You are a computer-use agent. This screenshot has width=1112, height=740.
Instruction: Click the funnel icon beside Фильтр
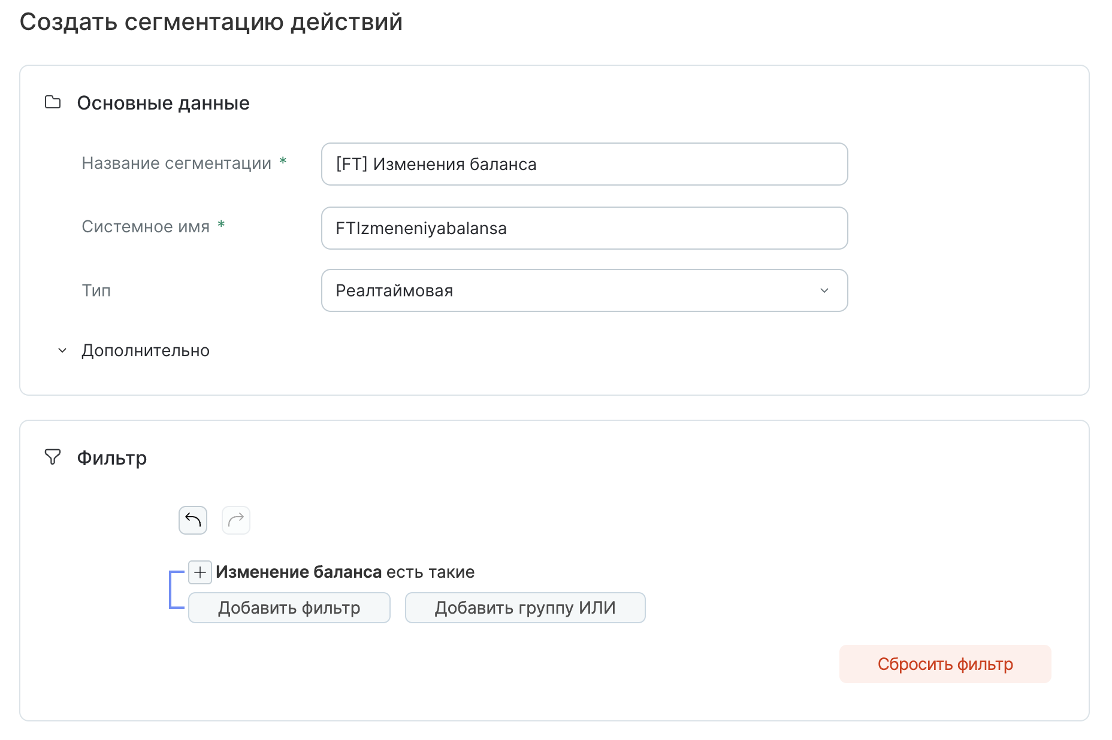click(x=53, y=457)
